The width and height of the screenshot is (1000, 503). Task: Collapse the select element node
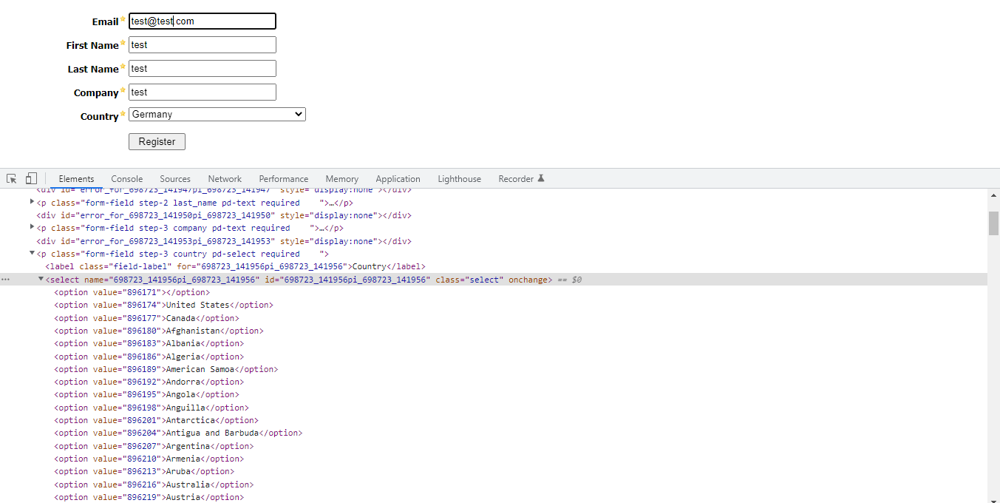pyautogui.click(x=41, y=279)
